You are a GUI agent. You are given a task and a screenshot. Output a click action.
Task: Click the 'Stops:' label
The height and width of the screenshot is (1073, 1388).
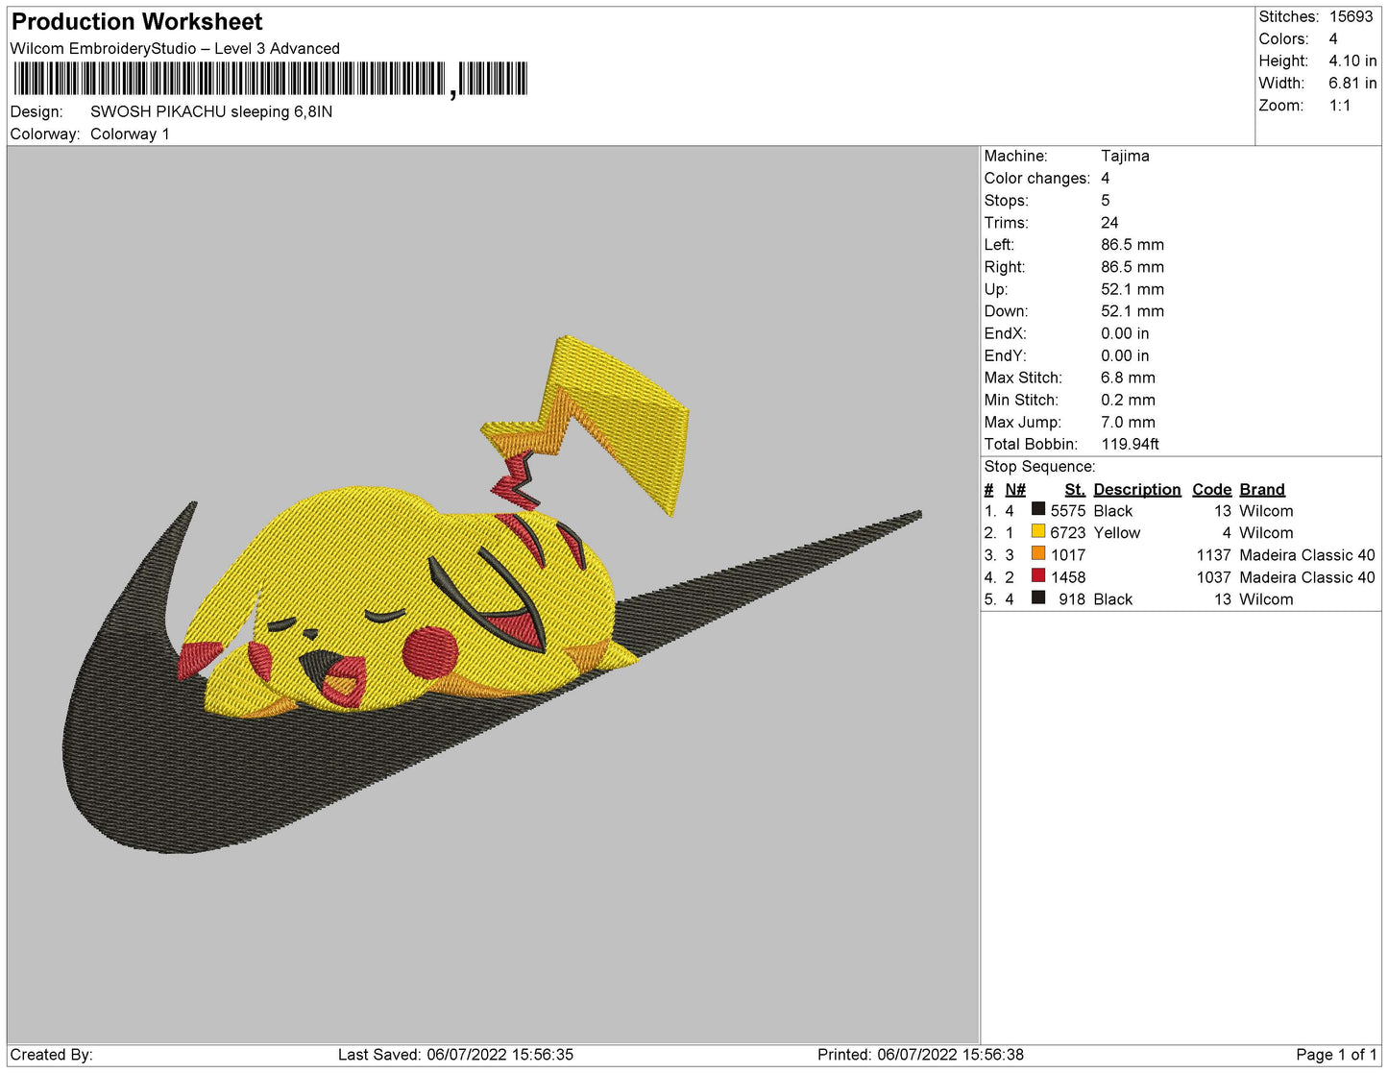pyautogui.click(x=1006, y=200)
